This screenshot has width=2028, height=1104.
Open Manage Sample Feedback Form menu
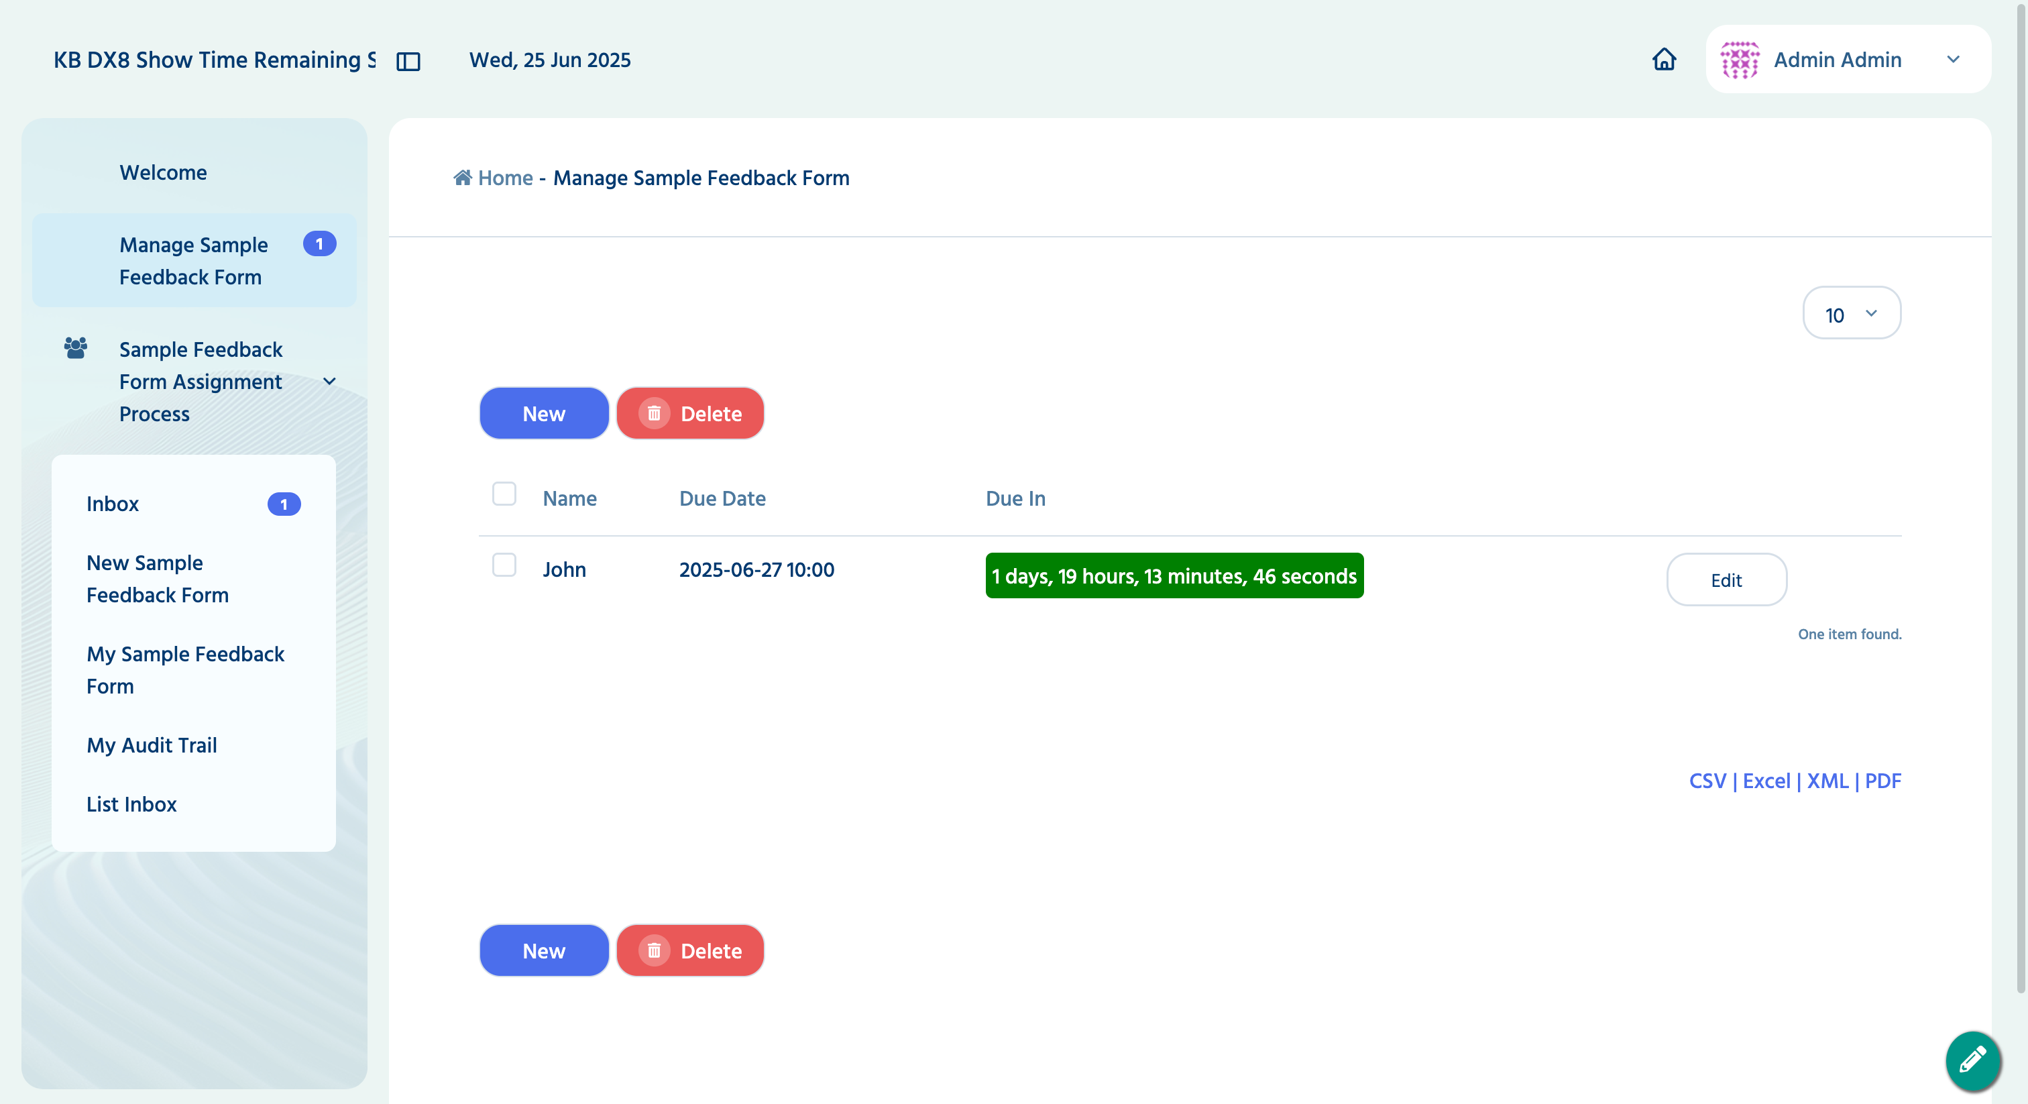tap(194, 261)
